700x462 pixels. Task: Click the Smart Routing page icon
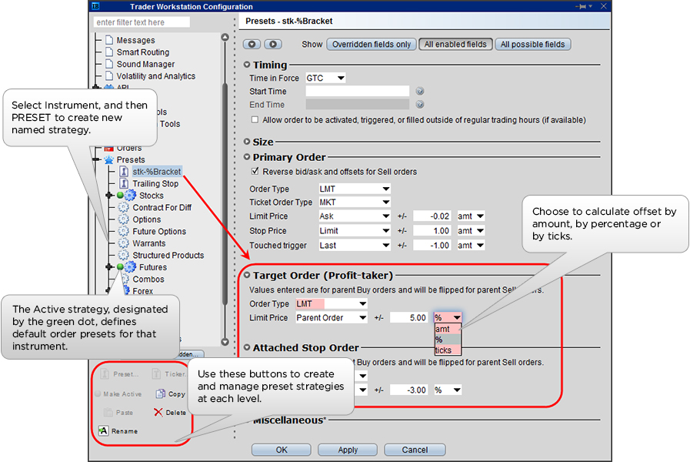(109, 52)
